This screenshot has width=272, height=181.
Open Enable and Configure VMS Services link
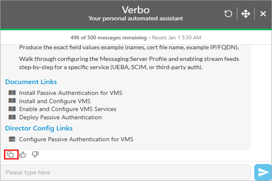(x=68, y=109)
